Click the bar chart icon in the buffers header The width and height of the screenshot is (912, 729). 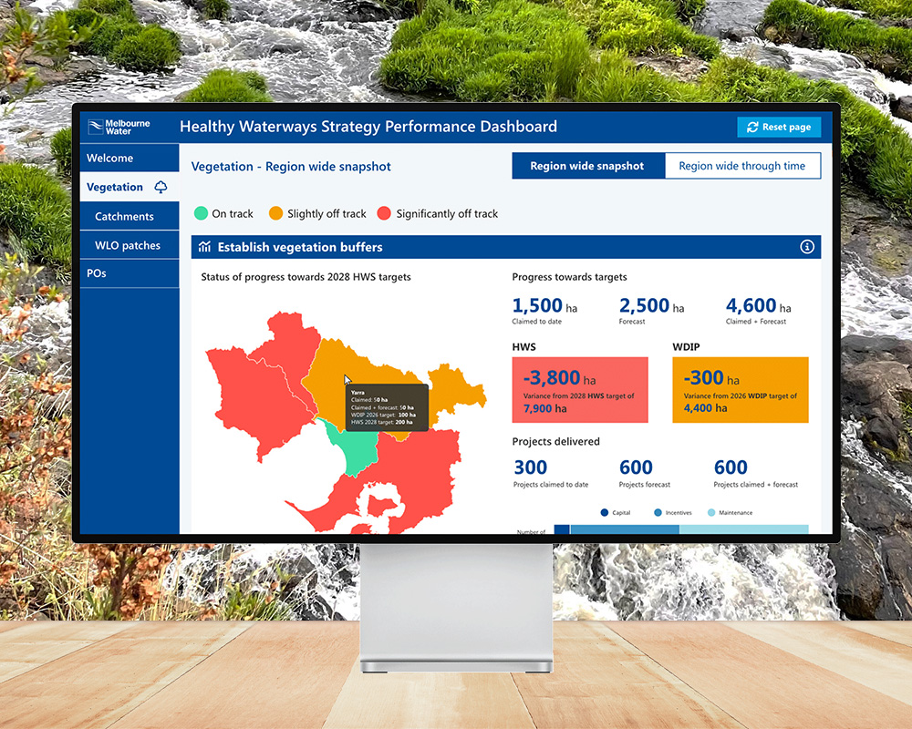point(205,246)
